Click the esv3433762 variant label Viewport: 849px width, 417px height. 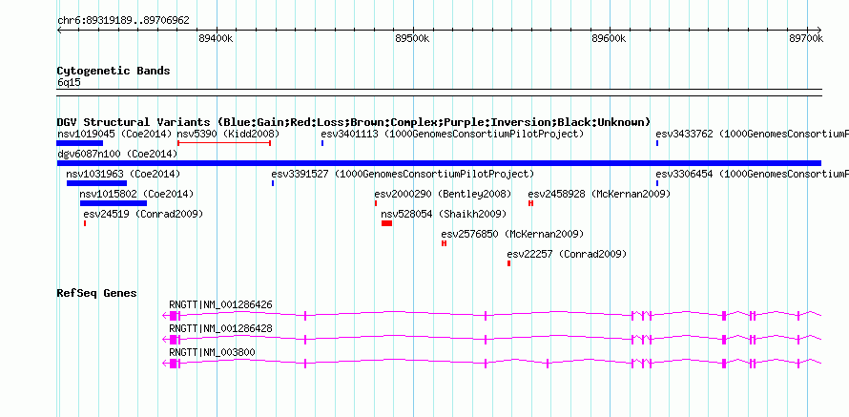pyautogui.click(x=752, y=134)
